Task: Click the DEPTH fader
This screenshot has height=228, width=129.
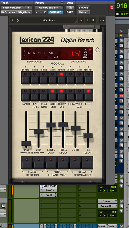Action: tap(75, 128)
